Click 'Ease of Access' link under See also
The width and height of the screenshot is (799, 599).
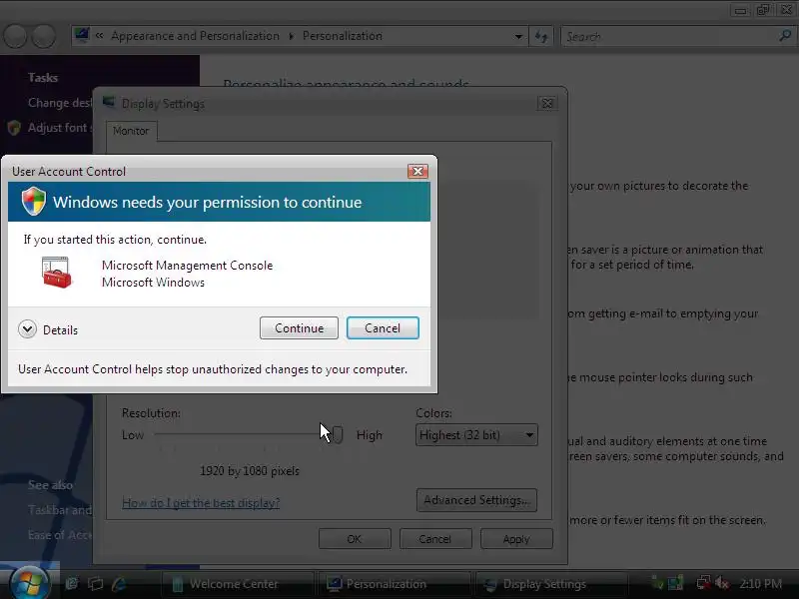click(x=60, y=535)
